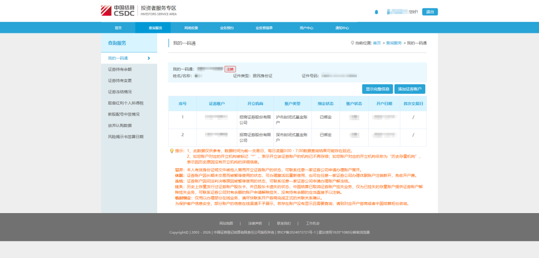The width and height of the screenshot is (539, 258).
Task: Click the 查询服务 breadcrumb link
Action: 393,43
